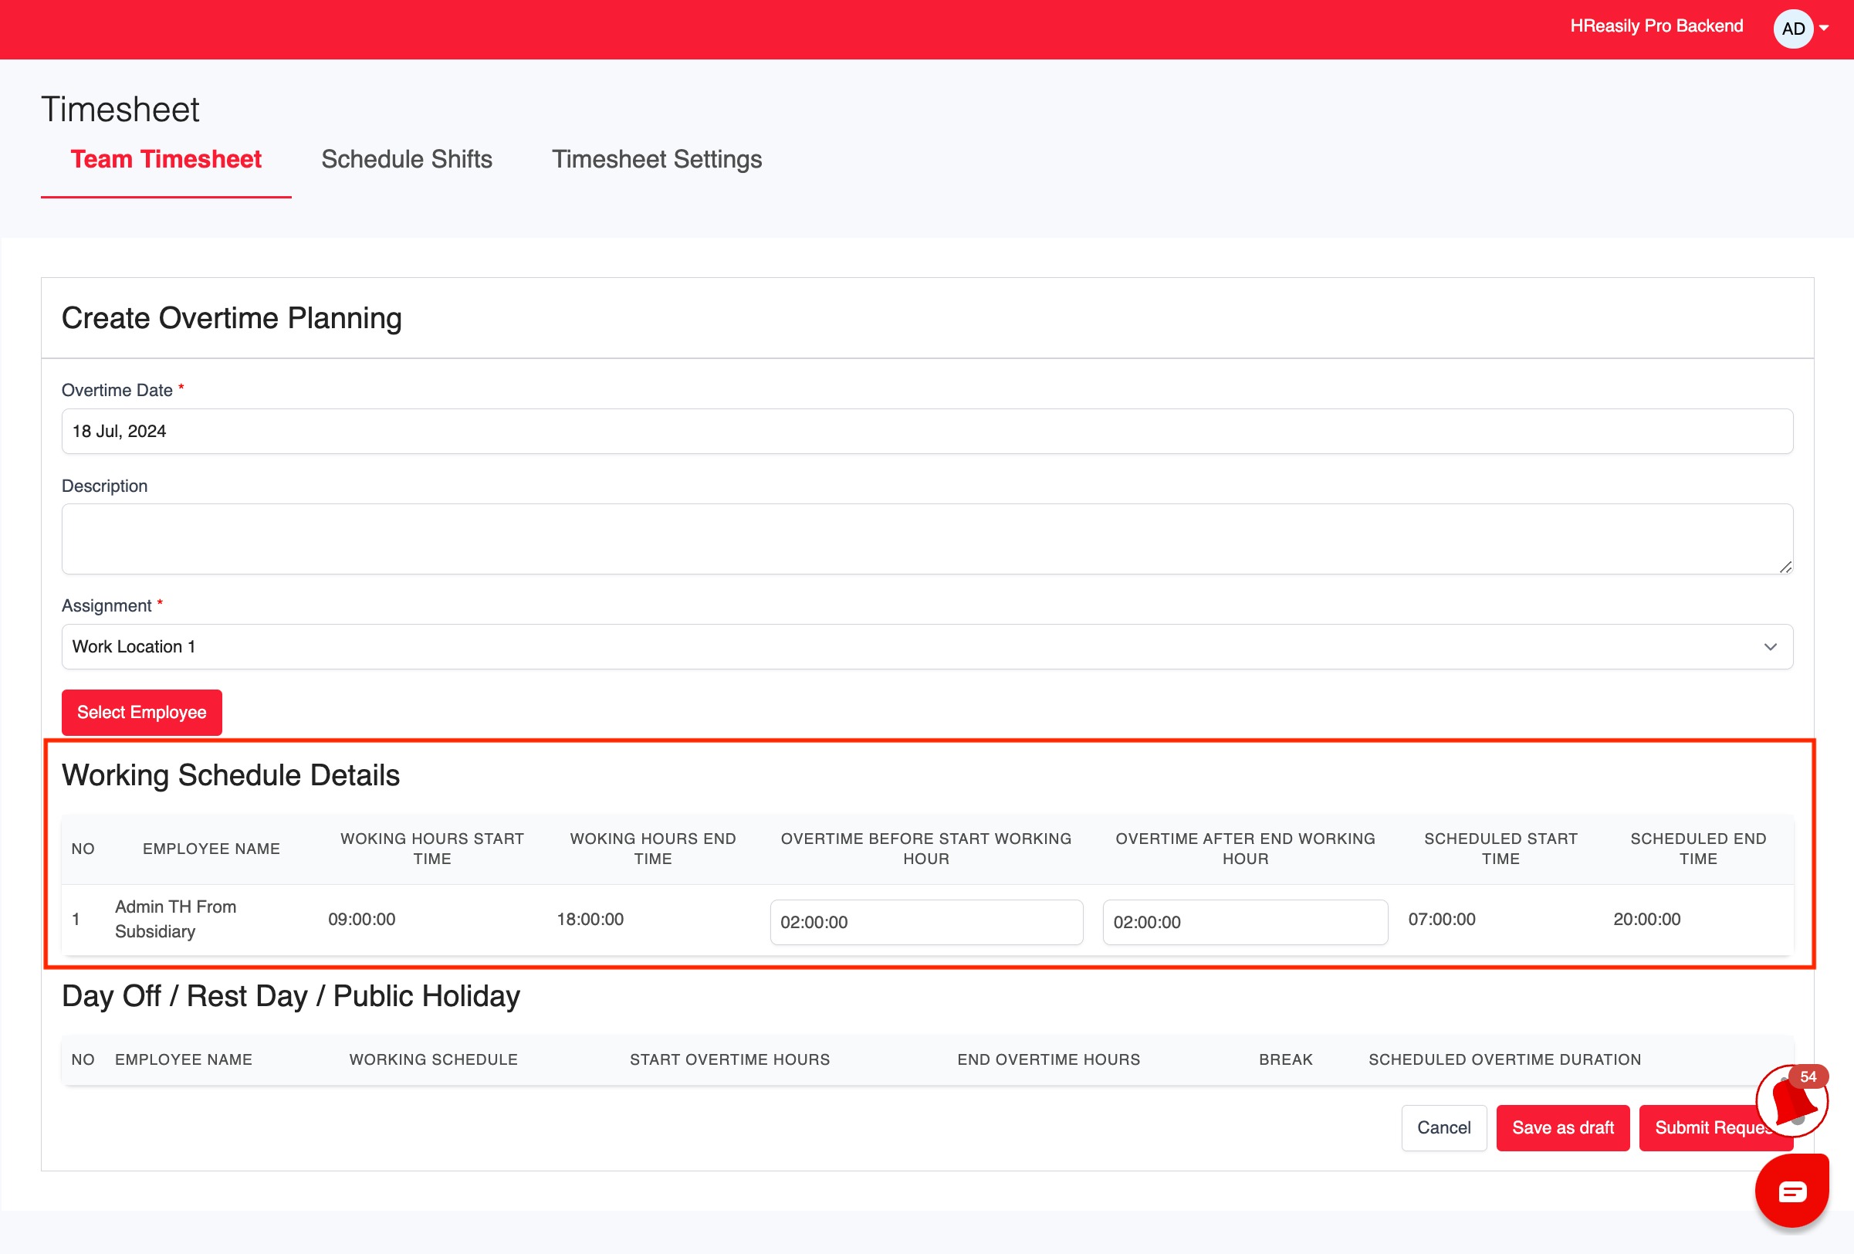This screenshot has width=1854, height=1254.
Task: Edit overtime after end working hour field
Action: point(1244,922)
